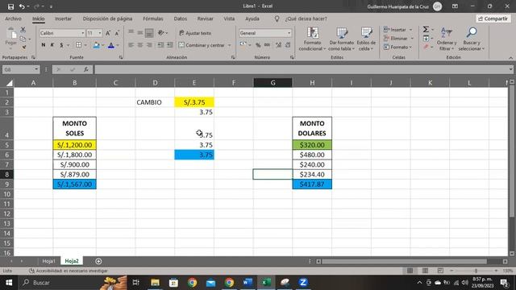Click the Windows Start button
Viewport: 516px width, 290px height.
[9, 283]
